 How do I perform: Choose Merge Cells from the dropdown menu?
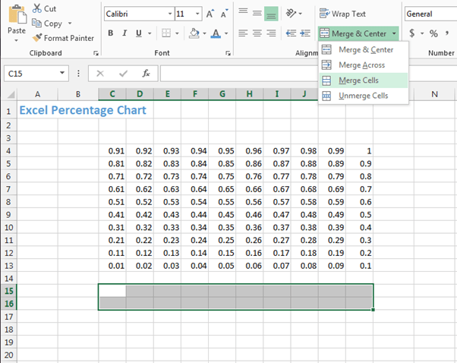(359, 80)
